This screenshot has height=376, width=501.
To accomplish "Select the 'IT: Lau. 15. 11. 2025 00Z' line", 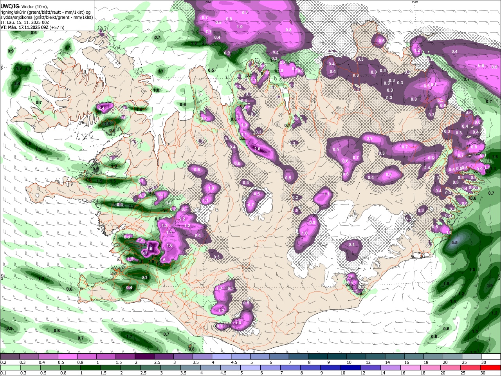I will (25, 22).
